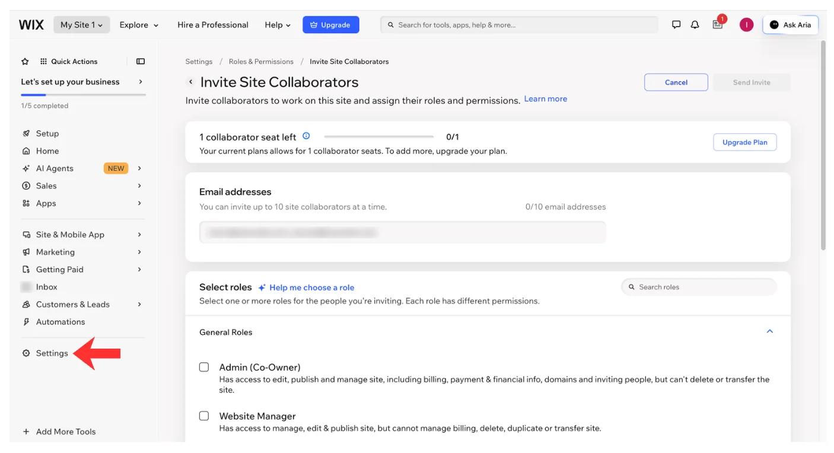
Task: Open Hire a Professional
Action: [x=213, y=25]
